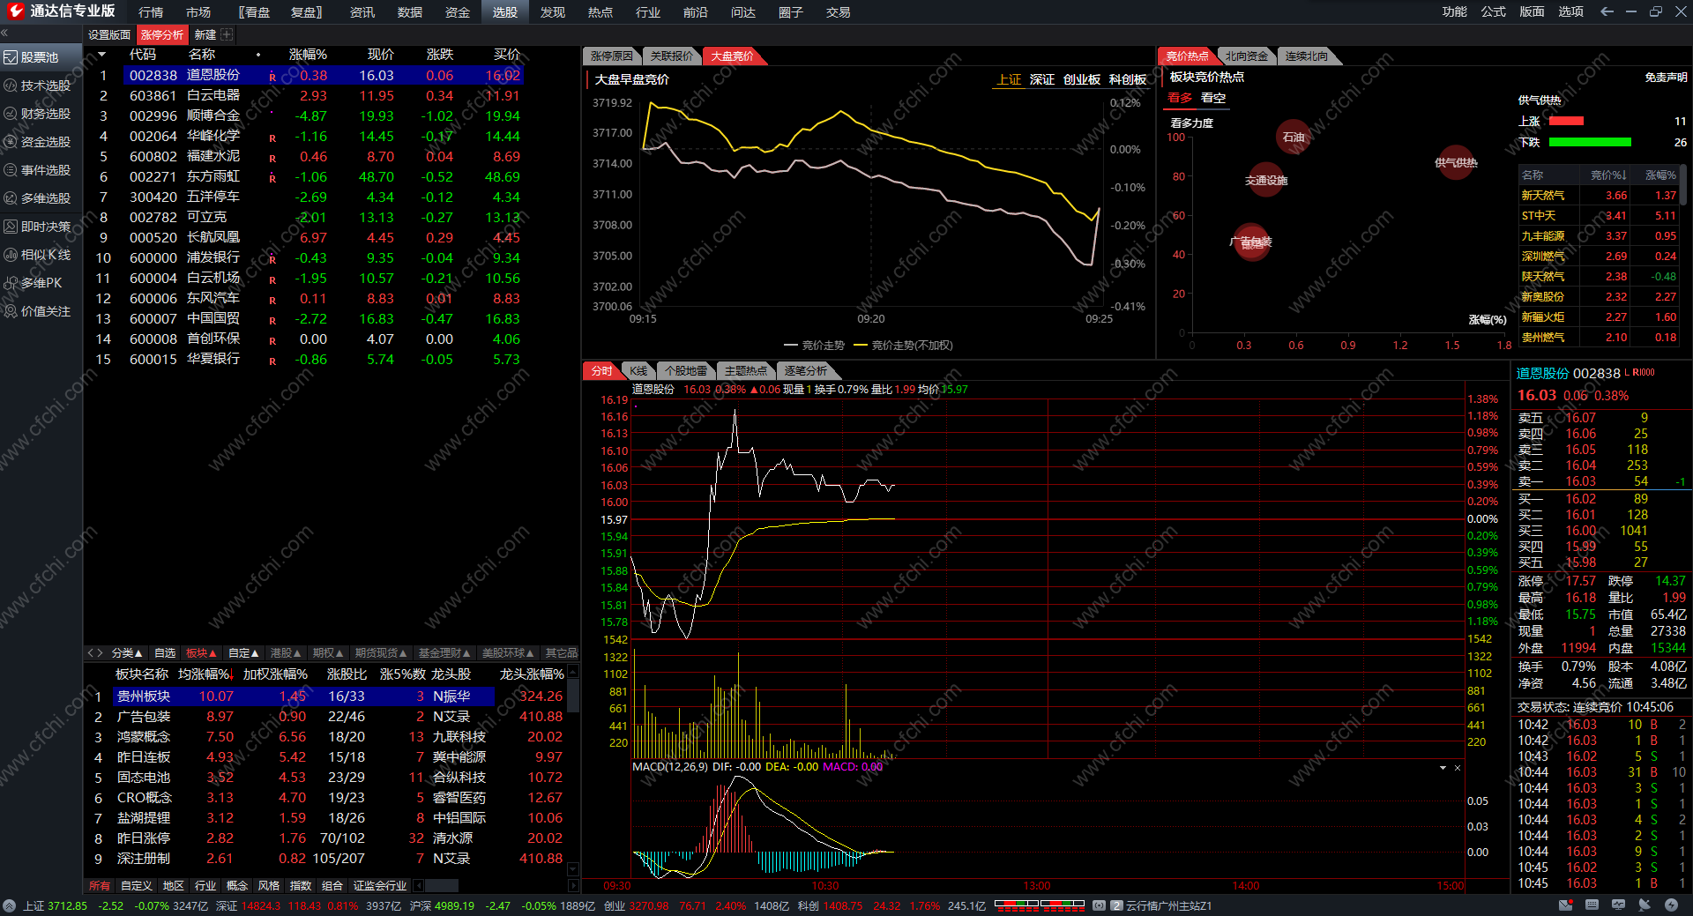
Task: Click the 即时决策 sidebar icon
Action: coord(11,227)
